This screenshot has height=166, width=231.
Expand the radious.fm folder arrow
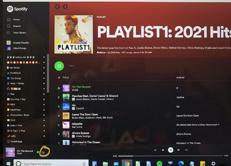pos(44,57)
